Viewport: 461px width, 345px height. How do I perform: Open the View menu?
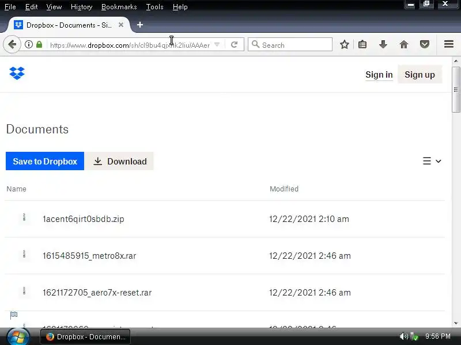point(54,7)
